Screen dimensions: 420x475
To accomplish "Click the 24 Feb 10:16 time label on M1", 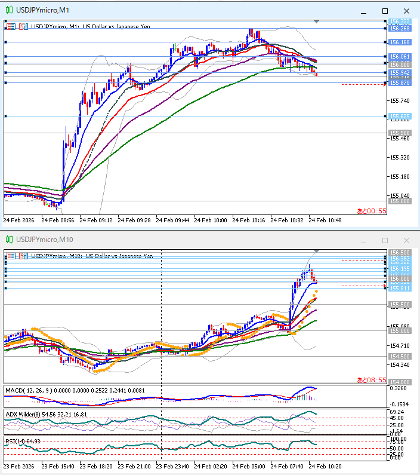I will 251,220.
